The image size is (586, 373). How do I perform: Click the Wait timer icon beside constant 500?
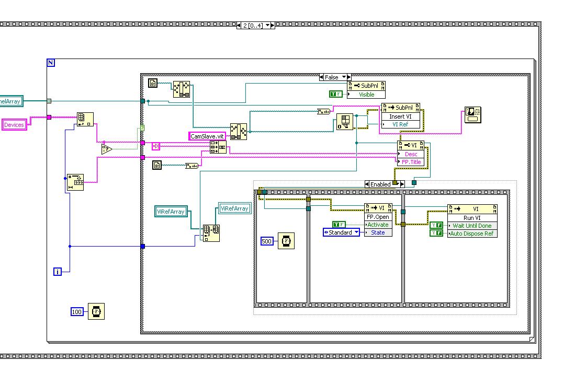(286, 241)
